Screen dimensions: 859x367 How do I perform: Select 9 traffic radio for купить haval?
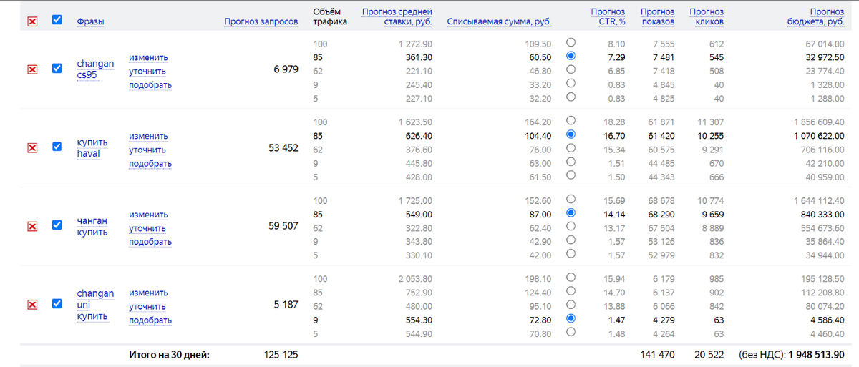[x=571, y=162]
